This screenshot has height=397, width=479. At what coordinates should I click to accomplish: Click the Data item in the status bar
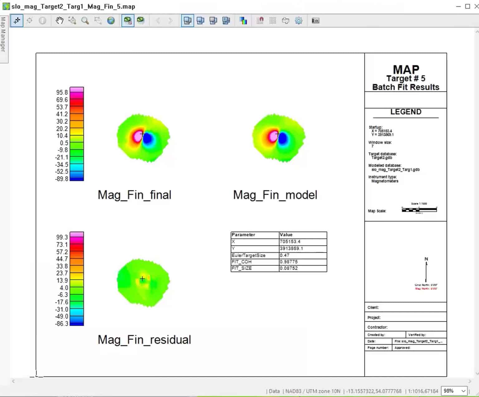274,391
